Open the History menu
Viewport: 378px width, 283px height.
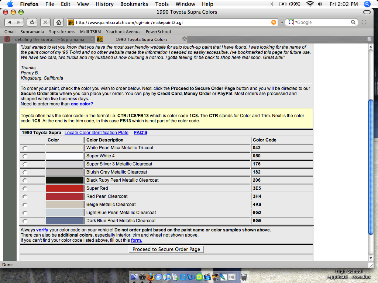[x=104, y=4]
